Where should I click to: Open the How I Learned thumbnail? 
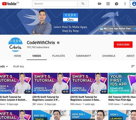coord(122,115)
